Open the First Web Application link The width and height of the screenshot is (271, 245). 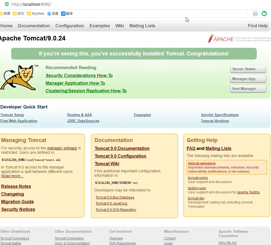point(19,121)
